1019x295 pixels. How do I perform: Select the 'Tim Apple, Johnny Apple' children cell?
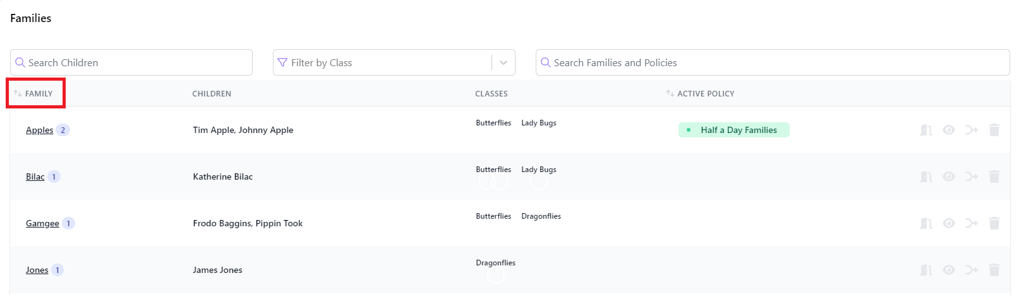(x=243, y=130)
